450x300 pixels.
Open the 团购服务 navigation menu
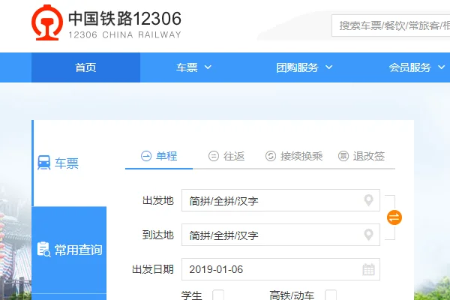point(304,67)
